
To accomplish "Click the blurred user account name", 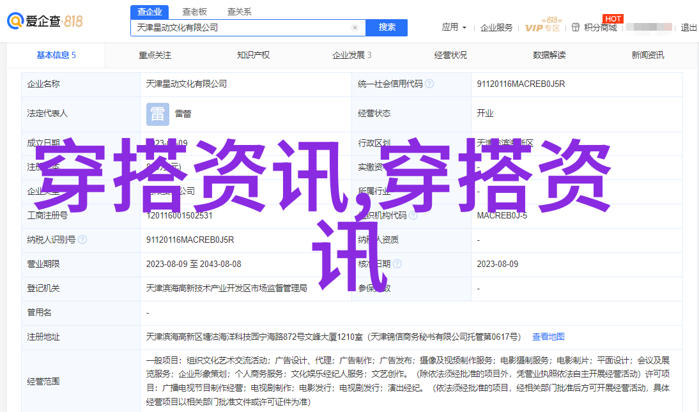I will click(649, 27).
